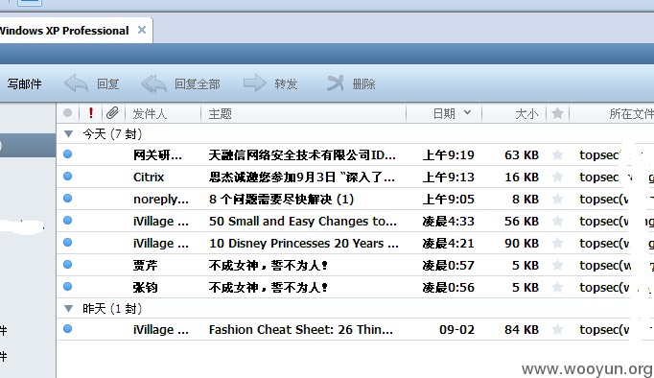The height and width of the screenshot is (378, 654).
Task: Star the iVillage email at 凌晨4:21
Action: [557, 244]
